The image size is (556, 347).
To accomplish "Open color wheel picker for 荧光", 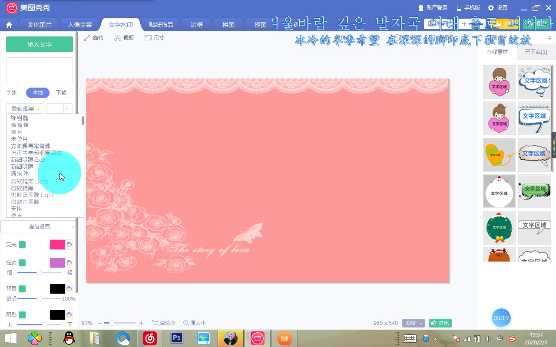I will coord(69,245).
